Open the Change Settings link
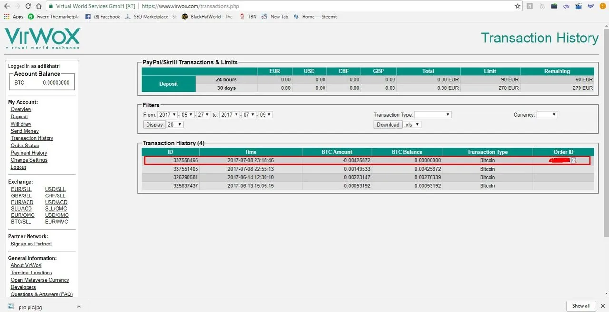This screenshot has width=609, height=312. click(x=29, y=160)
